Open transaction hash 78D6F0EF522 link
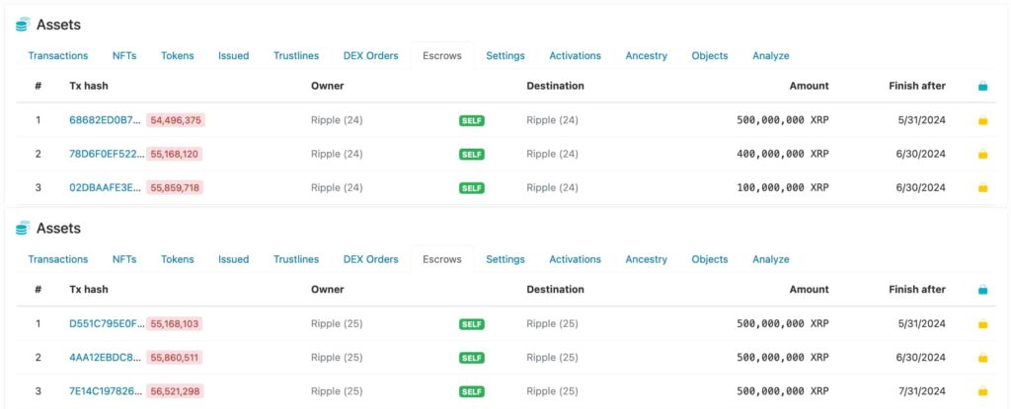 106,155
